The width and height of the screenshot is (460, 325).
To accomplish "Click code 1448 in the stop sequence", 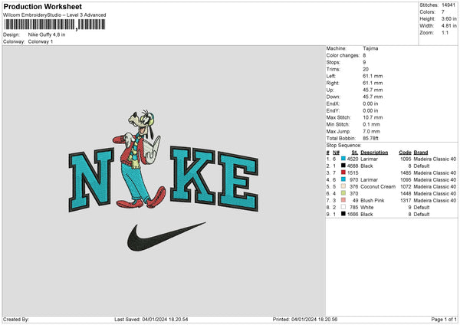I will pos(406,194).
